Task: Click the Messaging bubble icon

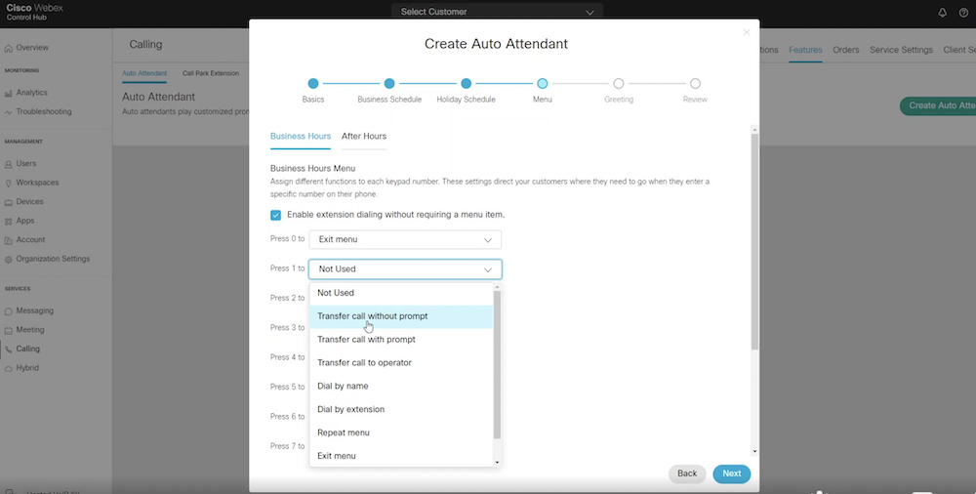Action: [9, 310]
